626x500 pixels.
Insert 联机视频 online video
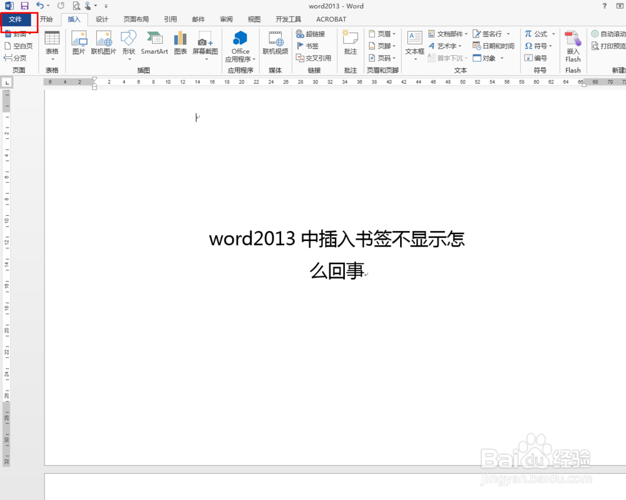275,43
